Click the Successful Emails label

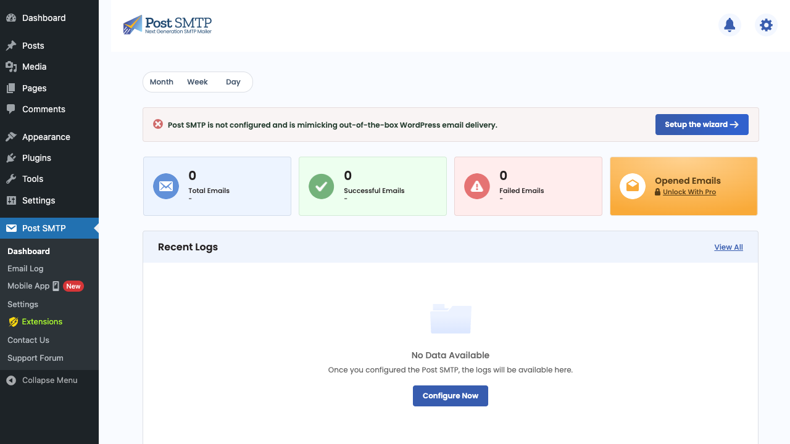(x=374, y=191)
